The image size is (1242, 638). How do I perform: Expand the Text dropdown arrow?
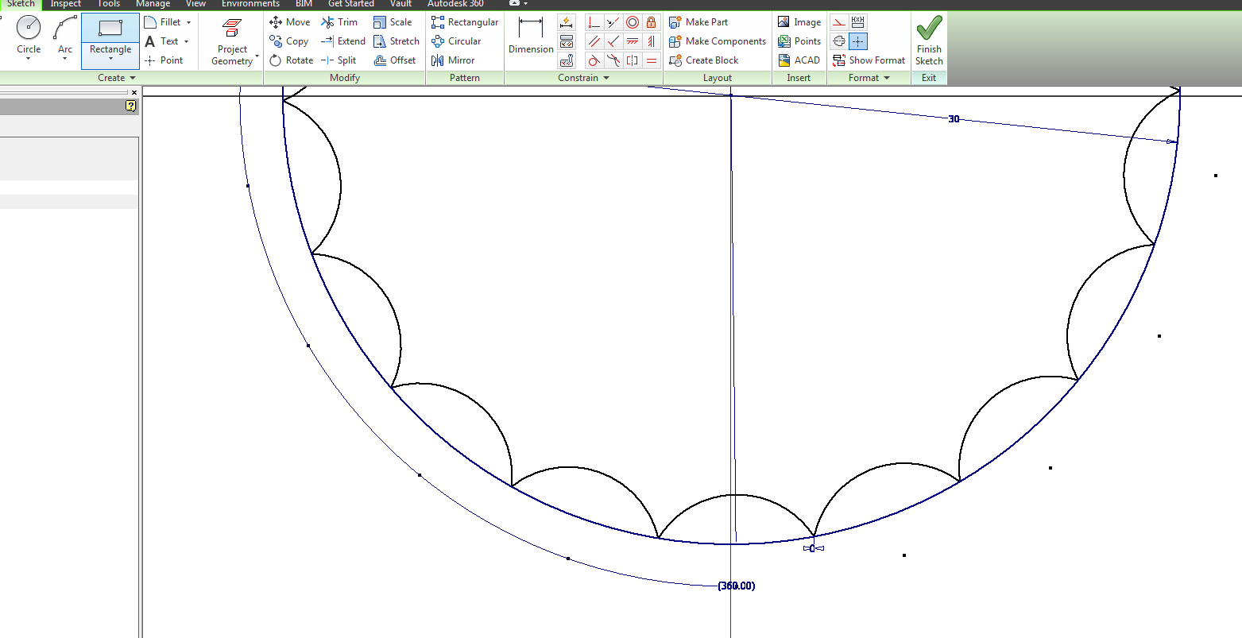tap(186, 42)
